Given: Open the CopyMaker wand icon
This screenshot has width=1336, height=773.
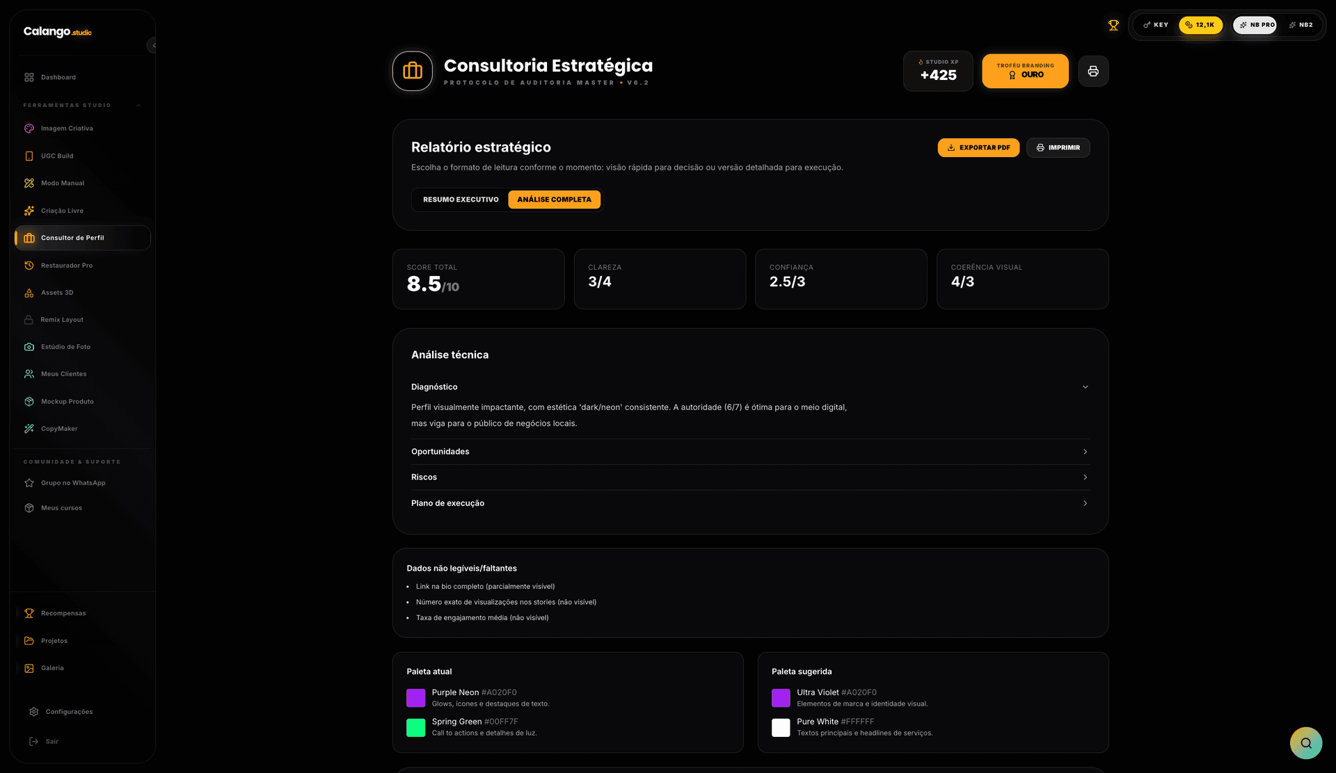Looking at the screenshot, I should tap(29, 429).
